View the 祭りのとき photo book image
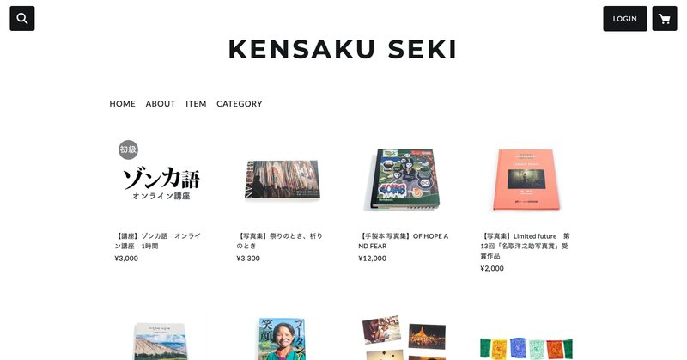 tap(283, 179)
